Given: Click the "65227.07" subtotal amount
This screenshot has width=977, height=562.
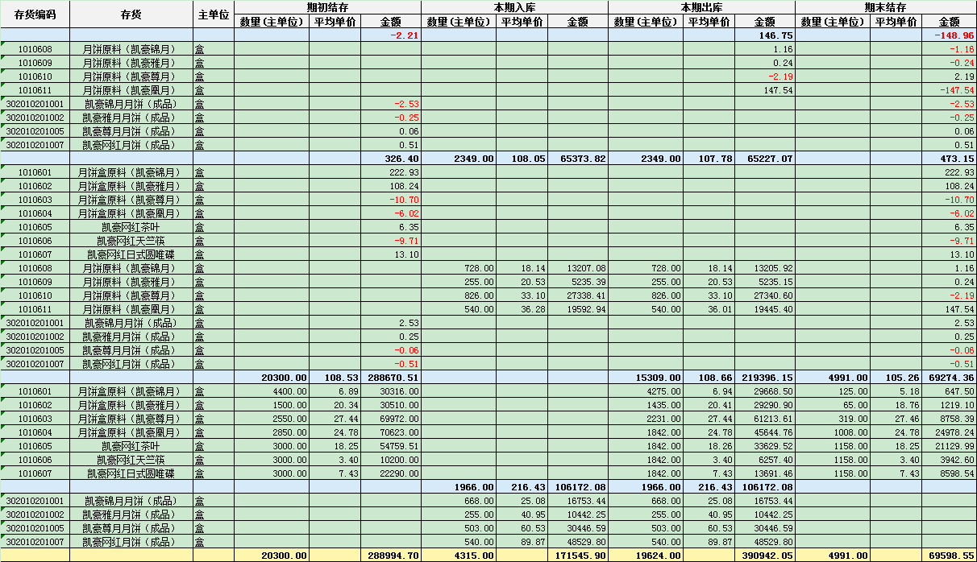Looking at the screenshot, I should tap(765, 159).
